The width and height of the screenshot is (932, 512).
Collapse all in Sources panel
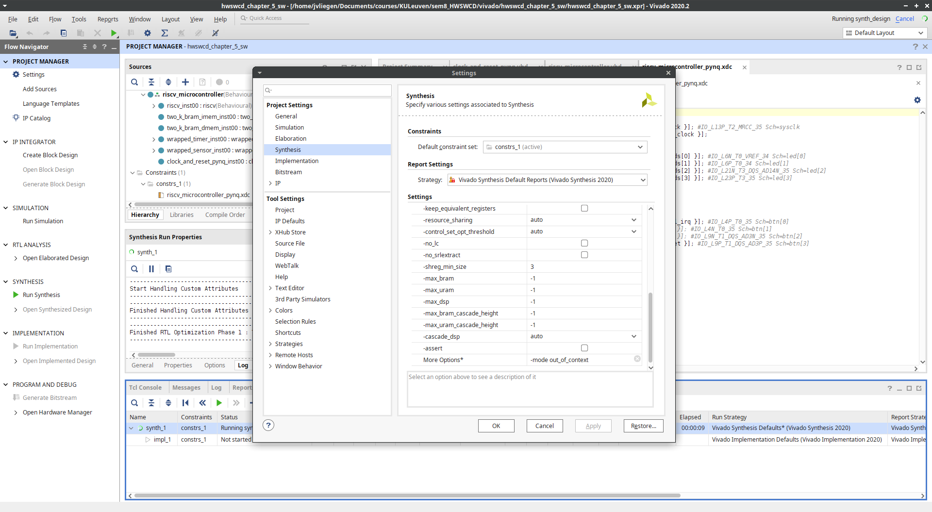coord(151,82)
